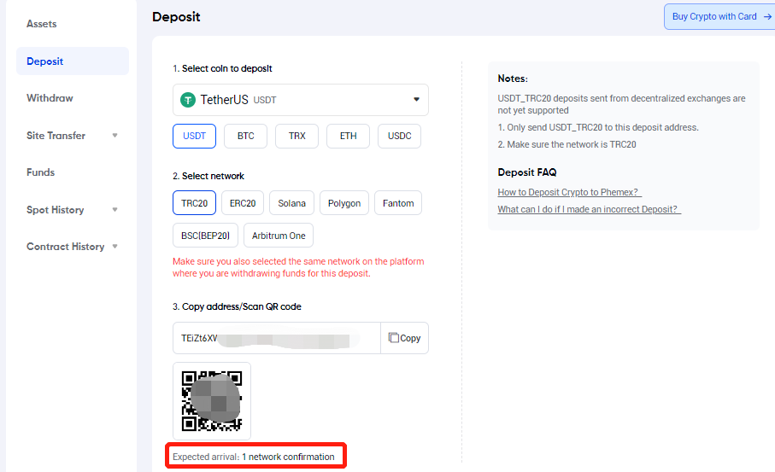The height and width of the screenshot is (472, 775).
Task: Click the arrow icon in Buy Crypto with Card
Action: (767, 17)
